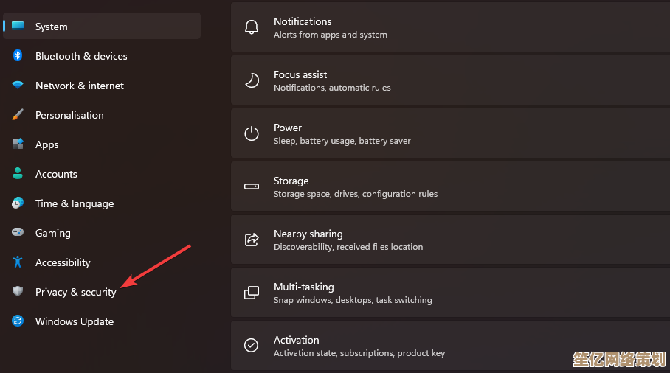This screenshot has width=670, height=373.
Task: Click the Accessibility figure icon
Action: pos(18,262)
